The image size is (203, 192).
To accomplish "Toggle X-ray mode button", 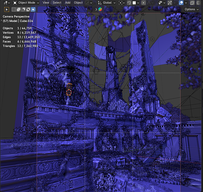I will pyautogui.click(x=192, y=3).
